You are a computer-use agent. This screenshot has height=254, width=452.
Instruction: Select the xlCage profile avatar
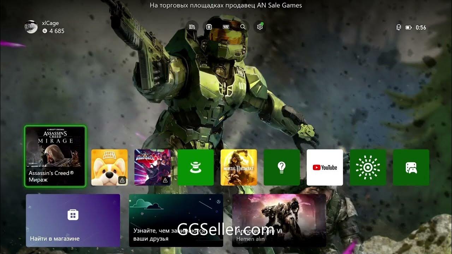click(31, 27)
